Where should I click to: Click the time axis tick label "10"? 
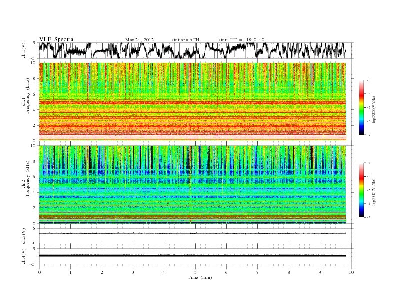tap(351, 272)
